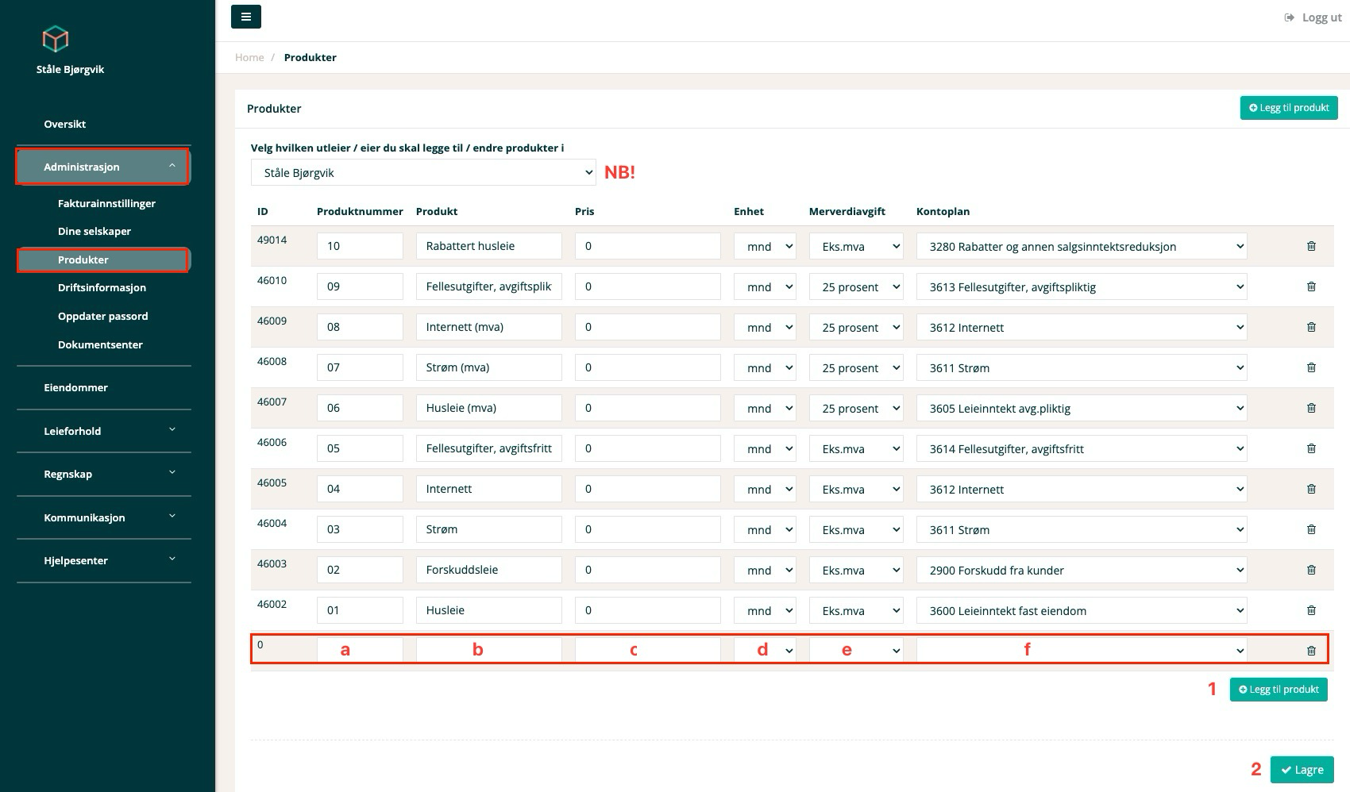Click trash icon for Internett (mva) row
The image size is (1350, 792).
[1311, 327]
